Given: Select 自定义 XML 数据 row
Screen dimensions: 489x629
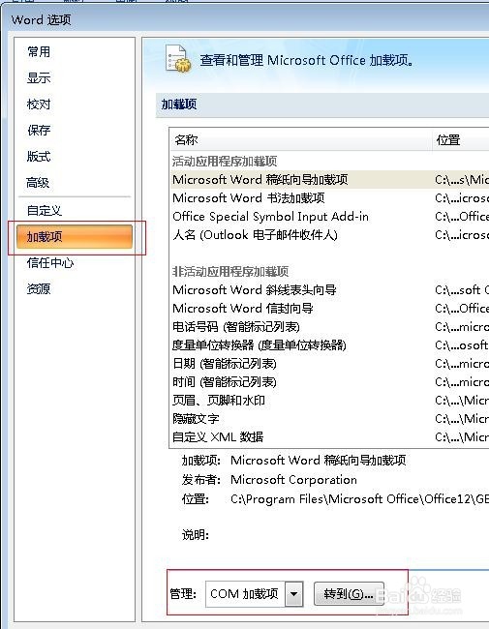Looking at the screenshot, I should coord(329,436).
